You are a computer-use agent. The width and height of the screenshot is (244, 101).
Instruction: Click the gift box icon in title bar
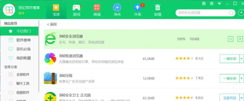tap(204, 4)
